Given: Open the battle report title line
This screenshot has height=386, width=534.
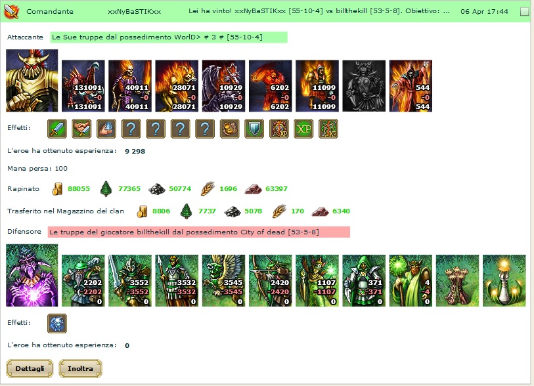Looking at the screenshot, I should [x=319, y=11].
